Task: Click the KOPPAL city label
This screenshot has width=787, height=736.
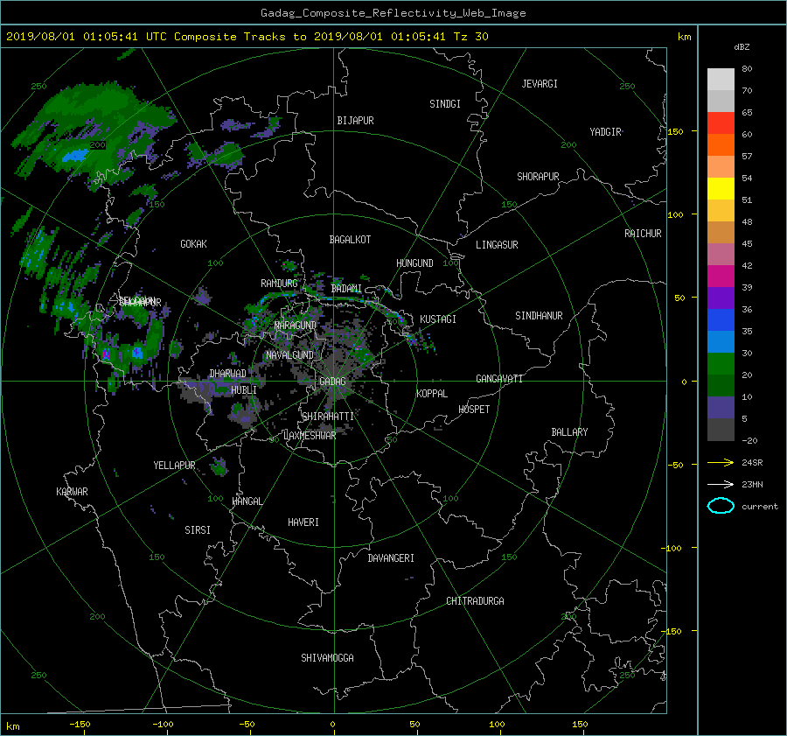Action: click(x=432, y=393)
